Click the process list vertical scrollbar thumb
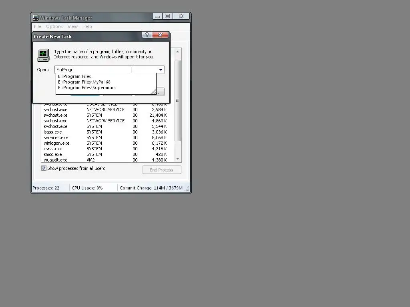 click(x=177, y=100)
